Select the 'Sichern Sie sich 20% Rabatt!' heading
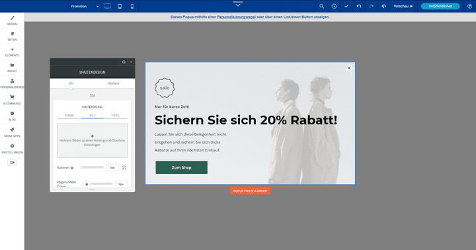This screenshot has height=250, width=476. pyautogui.click(x=246, y=120)
